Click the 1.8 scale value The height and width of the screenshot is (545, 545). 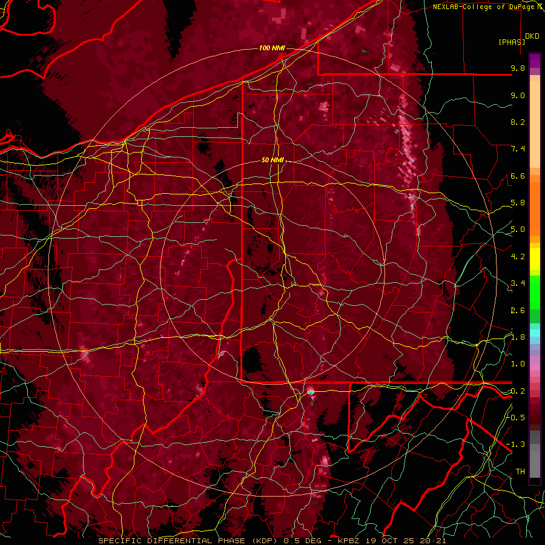518,337
